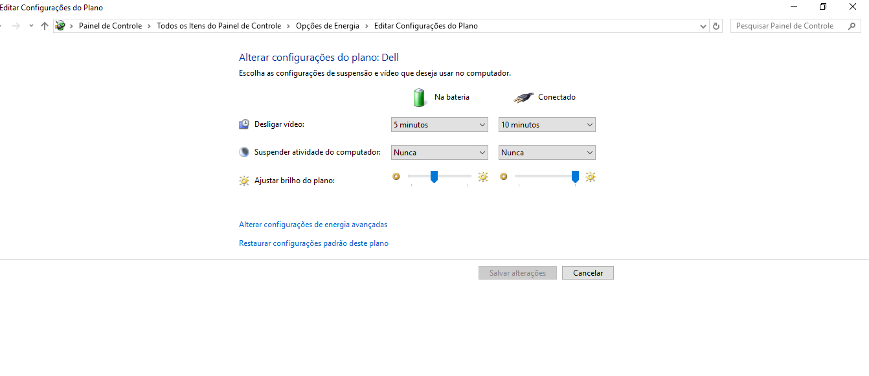This screenshot has height=376, width=869.
Task: Click Restaurar configurações padrão deste plano
Action: click(x=313, y=243)
